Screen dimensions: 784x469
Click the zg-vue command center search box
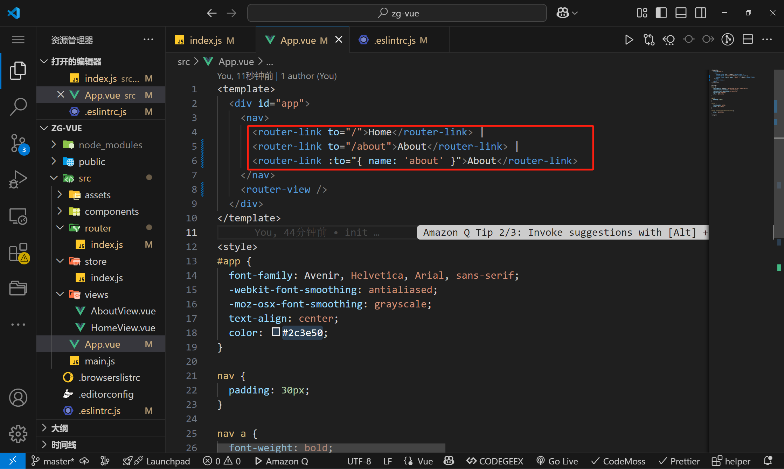pos(397,13)
